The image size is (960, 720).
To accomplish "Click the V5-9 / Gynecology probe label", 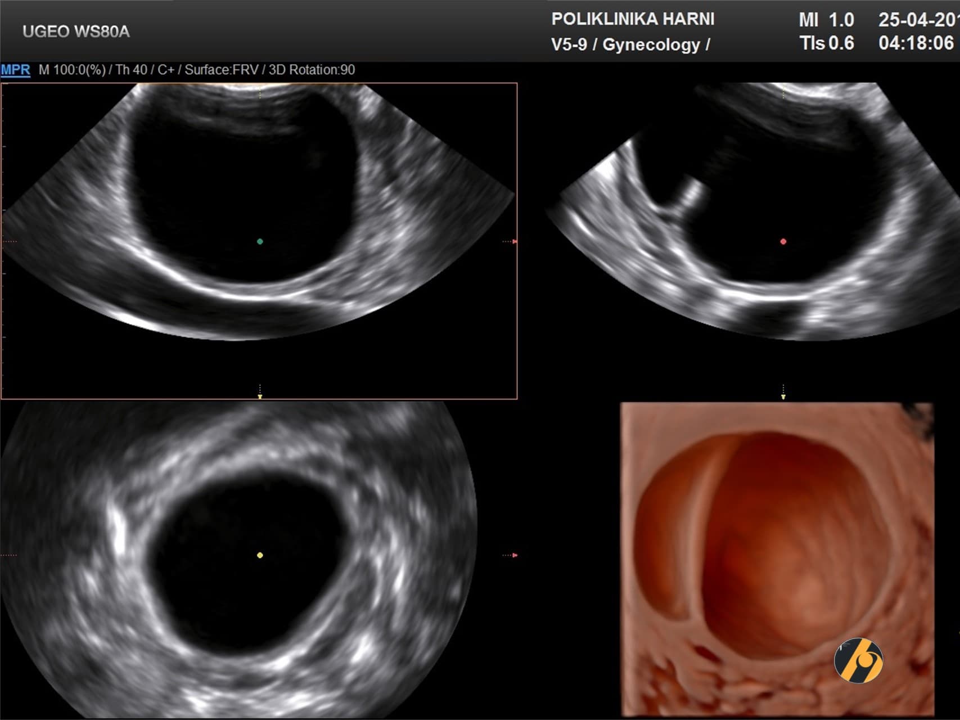I will pyautogui.click(x=630, y=44).
